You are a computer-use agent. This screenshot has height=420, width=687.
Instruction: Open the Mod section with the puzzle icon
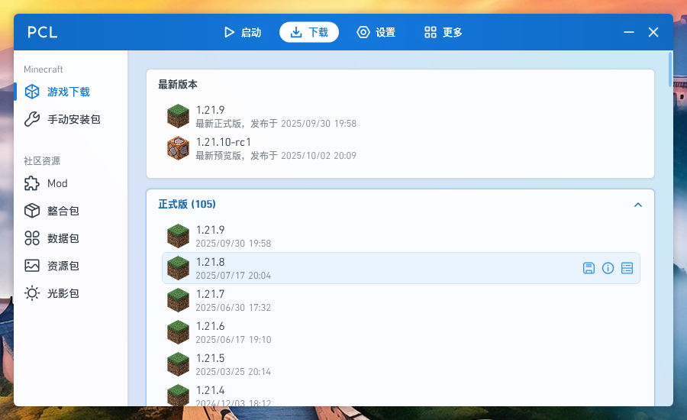57,183
